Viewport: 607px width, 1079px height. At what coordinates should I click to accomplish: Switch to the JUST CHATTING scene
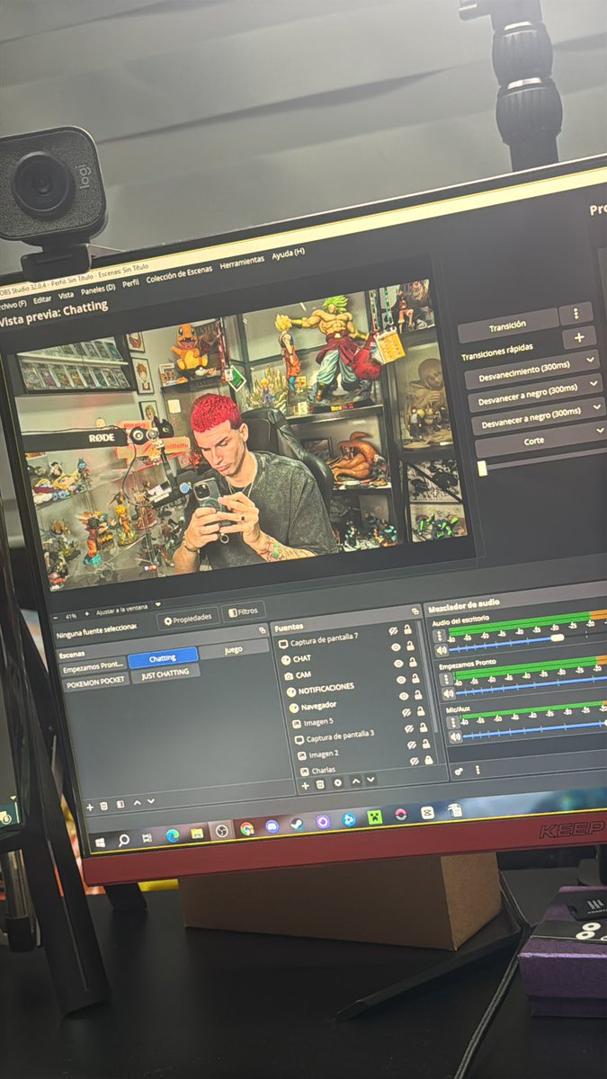click(x=165, y=673)
